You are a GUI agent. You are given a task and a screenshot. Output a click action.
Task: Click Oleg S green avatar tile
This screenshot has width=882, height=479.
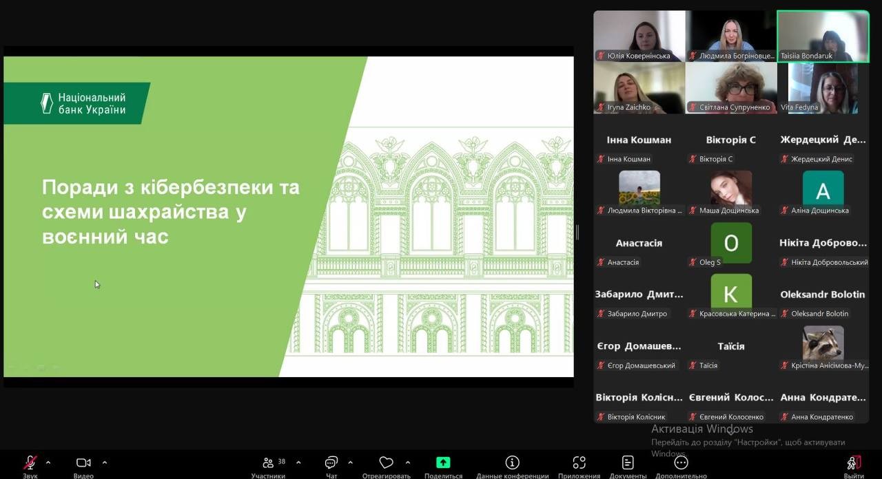coord(731,242)
